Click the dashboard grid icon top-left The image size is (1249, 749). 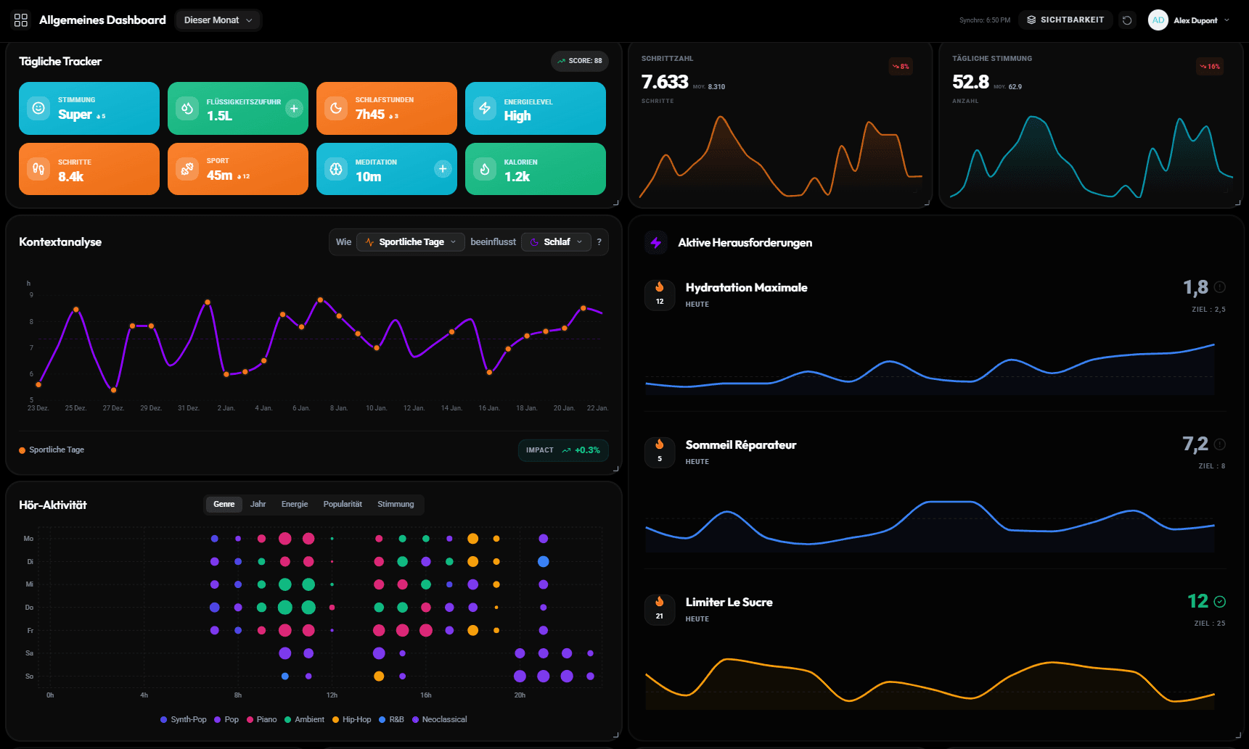coord(20,20)
